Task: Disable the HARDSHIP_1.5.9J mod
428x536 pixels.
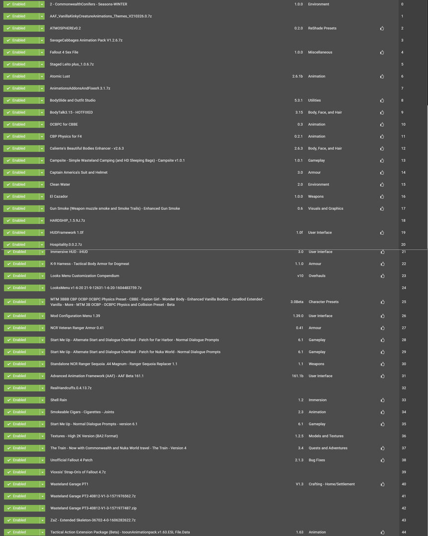Action: tap(21, 220)
